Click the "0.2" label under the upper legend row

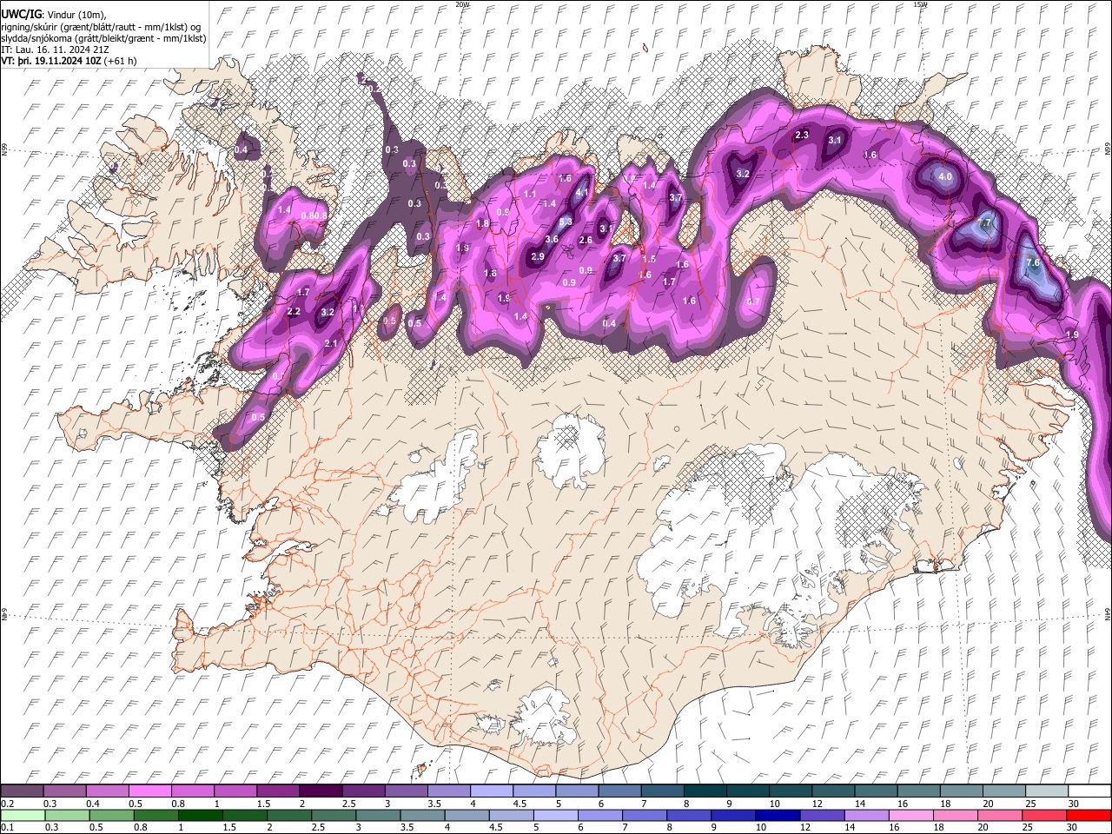pos(7,804)
